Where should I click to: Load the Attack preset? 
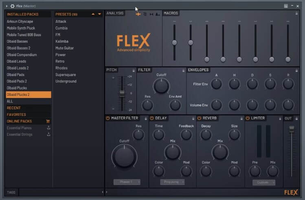tap(61, 22)
